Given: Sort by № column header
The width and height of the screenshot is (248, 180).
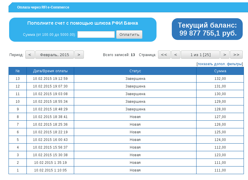Looking at the screenshot, I should point(18,71).
